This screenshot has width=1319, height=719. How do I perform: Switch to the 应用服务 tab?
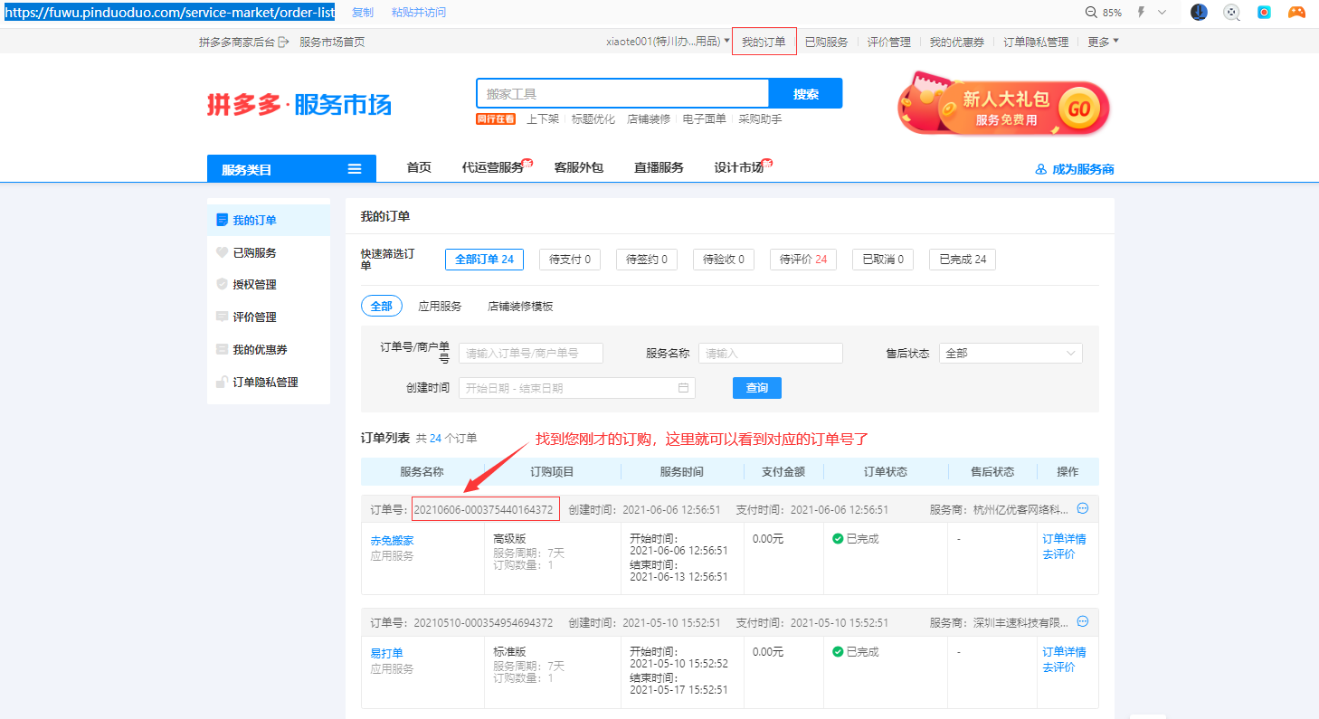click(440, 306)
